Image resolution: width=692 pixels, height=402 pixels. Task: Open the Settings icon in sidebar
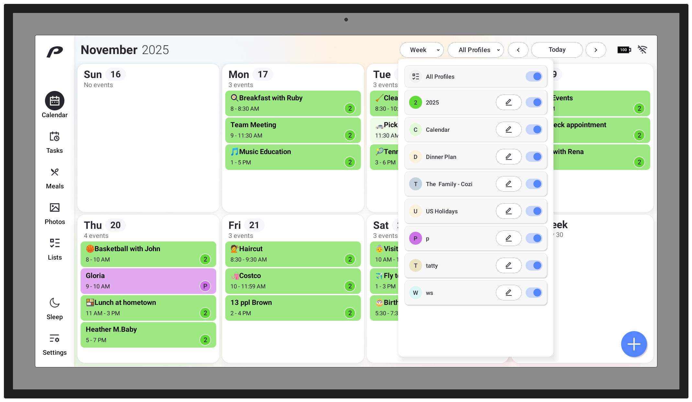tap(54, 339)
